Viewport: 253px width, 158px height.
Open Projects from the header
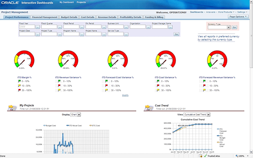point(81,2)
